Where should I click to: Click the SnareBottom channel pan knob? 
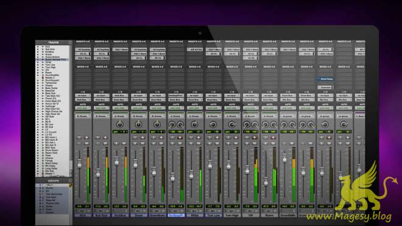point(157,124)
